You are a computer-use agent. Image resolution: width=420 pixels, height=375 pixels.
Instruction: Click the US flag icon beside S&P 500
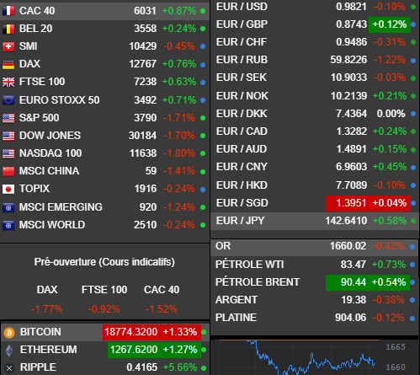click(x=8, y=118)
